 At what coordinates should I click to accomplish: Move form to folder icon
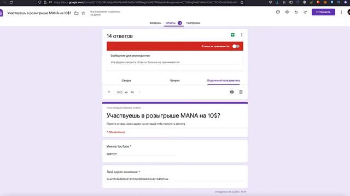click(x=77, y=13)
